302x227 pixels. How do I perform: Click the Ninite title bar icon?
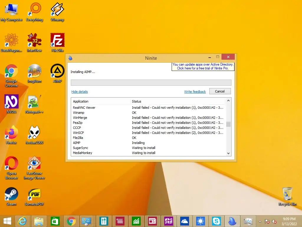[x=70, y=58]
